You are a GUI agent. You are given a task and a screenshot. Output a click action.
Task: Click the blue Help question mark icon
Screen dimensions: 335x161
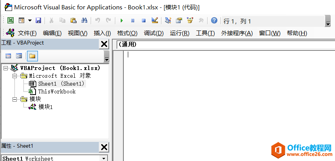[214, 20]
